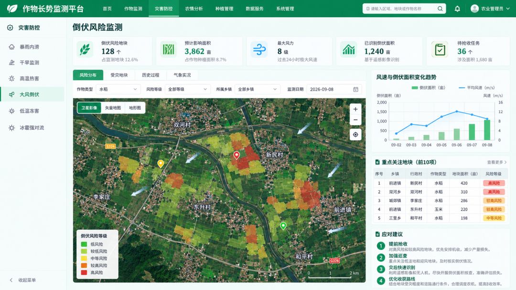Click the 待抢收任务 clipboard icon
The width and height of the screenshot is (516, 290).
pyautogui.click(x=440, y=50)
